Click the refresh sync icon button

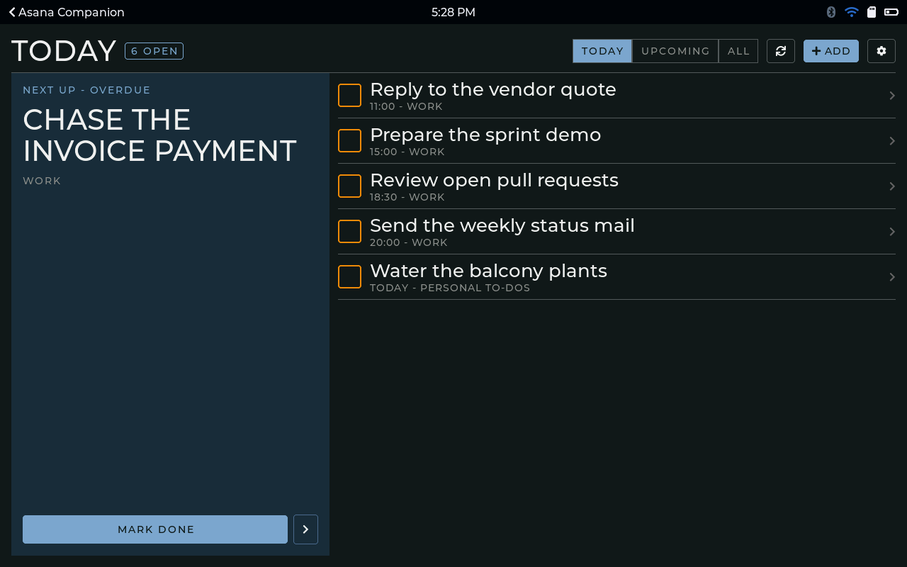(781, 51)
